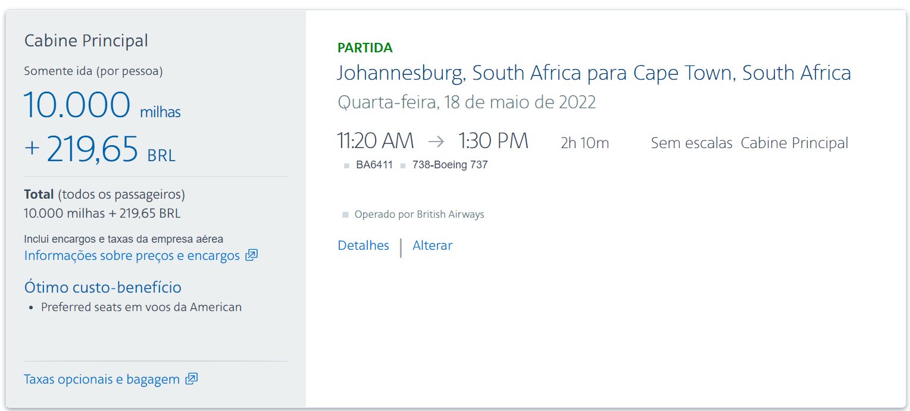
Task: Open the external-link icon beside Informações sobre preços
Action: click(252, 255)
